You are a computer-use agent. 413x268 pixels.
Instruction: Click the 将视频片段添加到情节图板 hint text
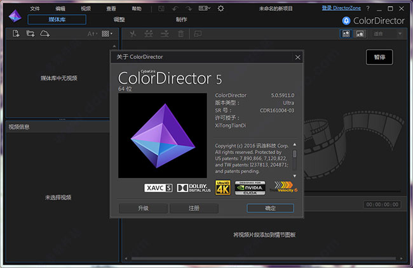point(264,235)
